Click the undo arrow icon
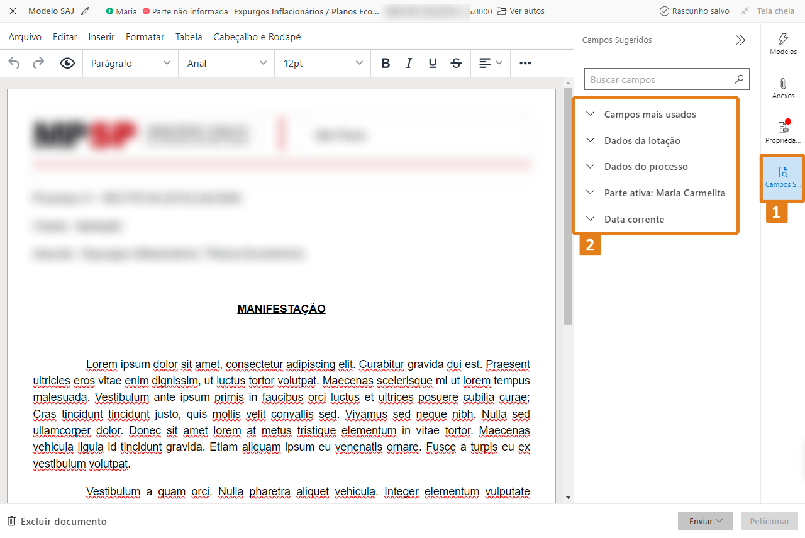Screen dimensions: 805x538 (x=14, y=63)
